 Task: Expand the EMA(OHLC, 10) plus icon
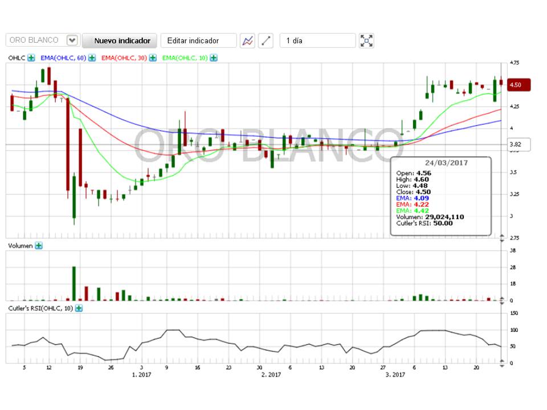(214, 58)
